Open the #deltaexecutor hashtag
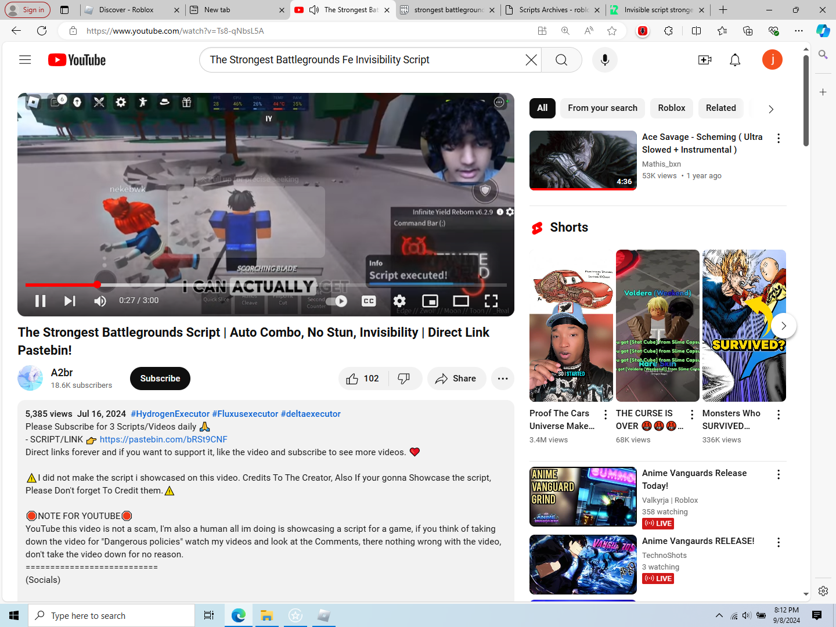Viewport: 836px width, 627px height. click(x=311, y=414)
